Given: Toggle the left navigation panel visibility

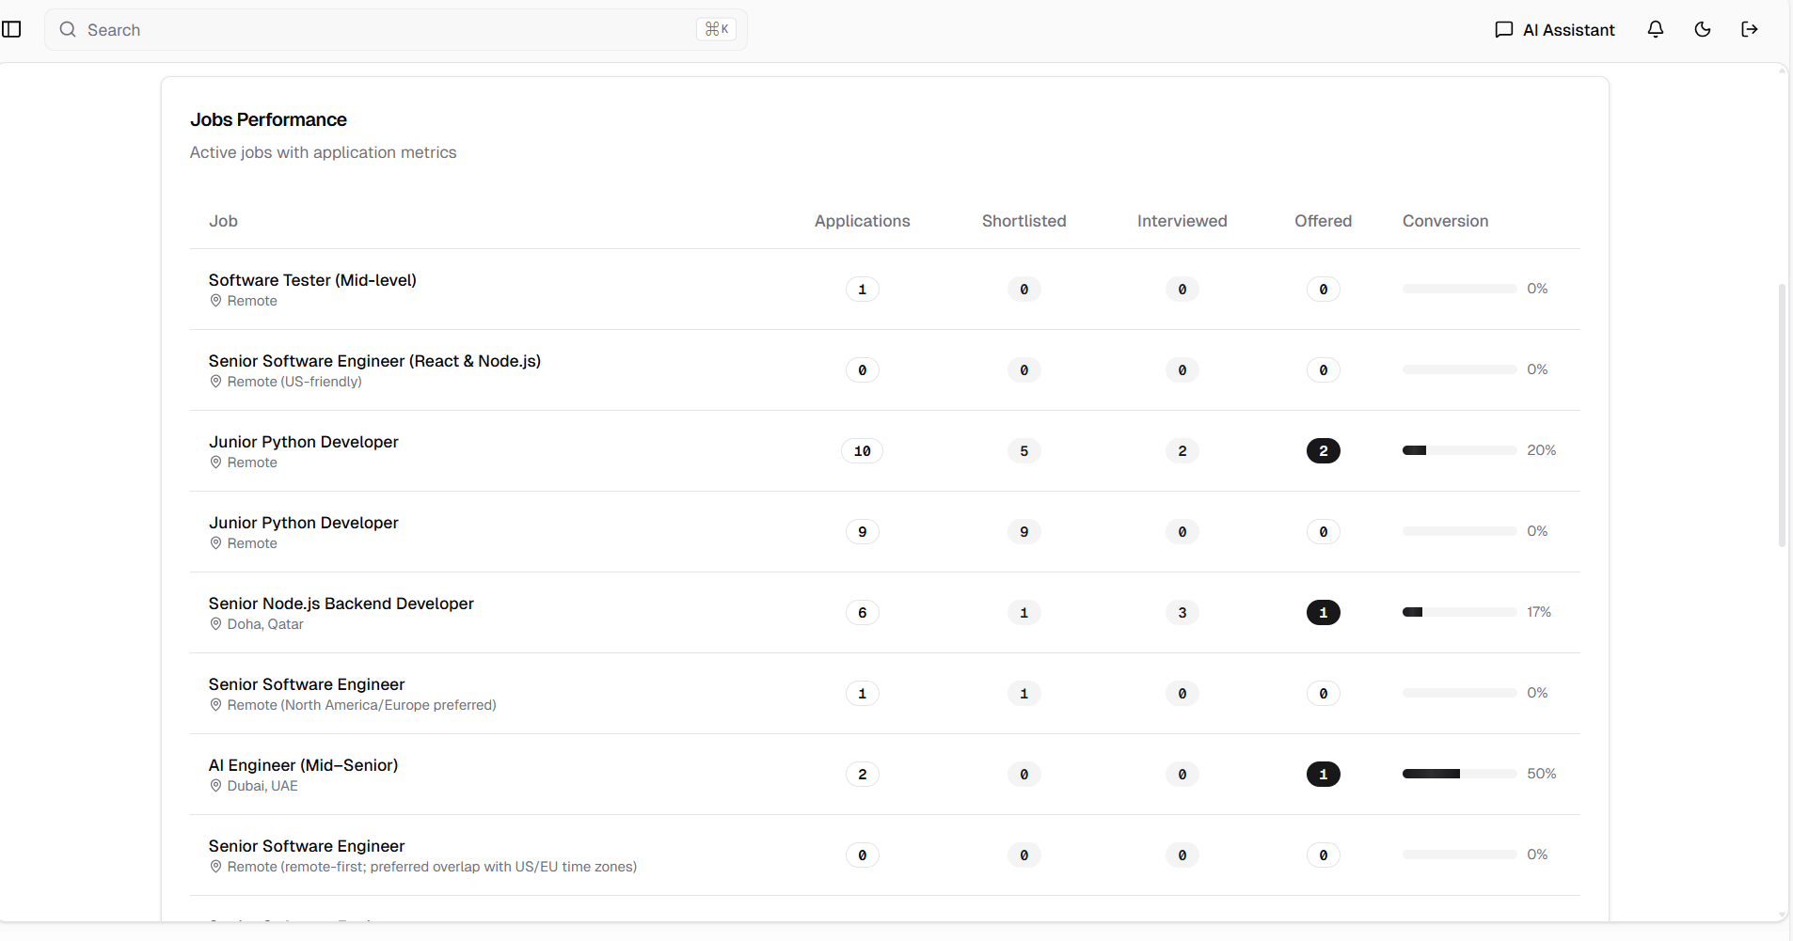Looking at the screenshot, I should pyautogui.click(x=12, y=29).
